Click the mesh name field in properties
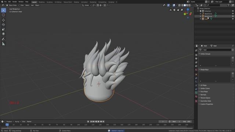The width and height of the screenshot is (235, 132). (217, 50)
